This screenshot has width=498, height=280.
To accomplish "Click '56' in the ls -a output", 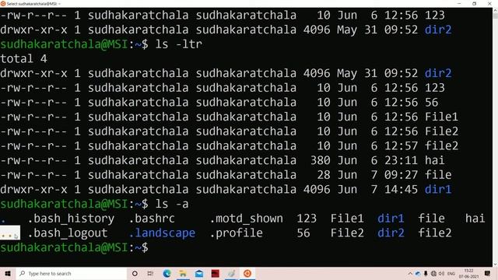I will click(303, 233).
